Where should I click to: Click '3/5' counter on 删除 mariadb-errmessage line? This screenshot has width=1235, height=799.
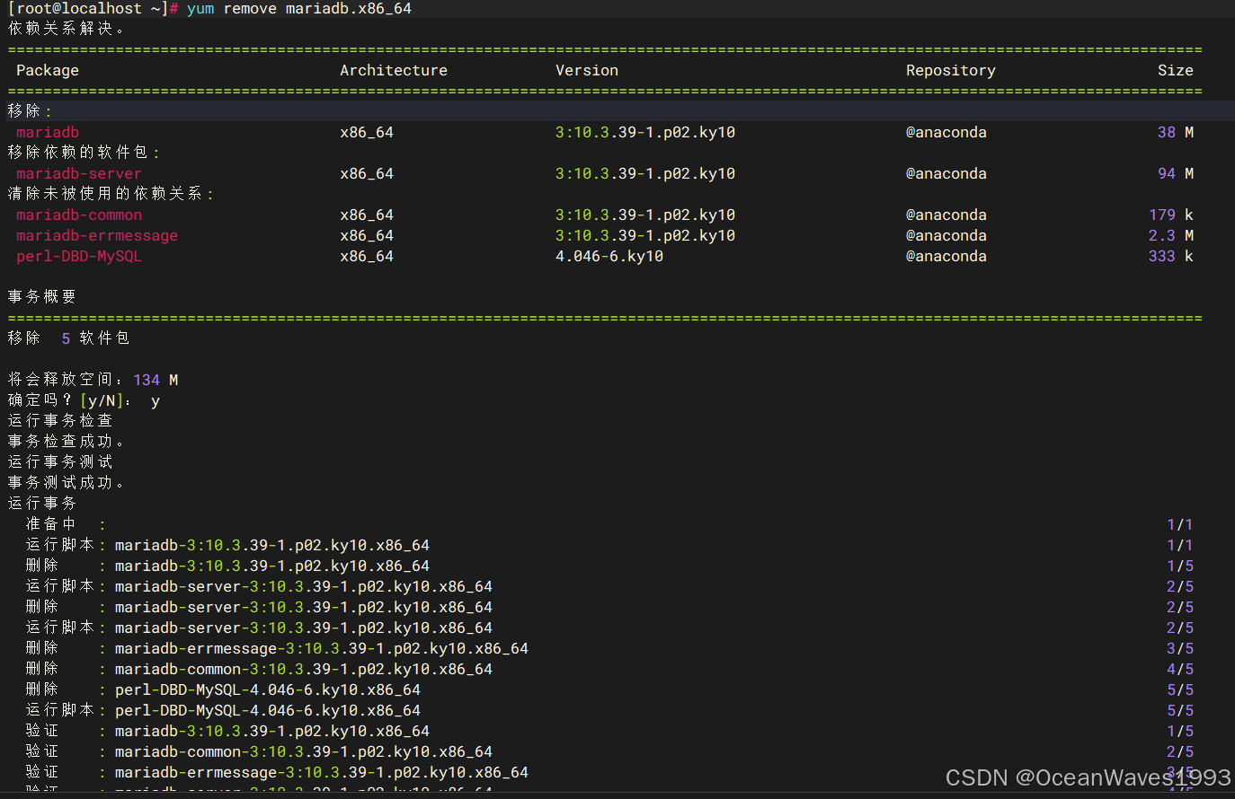(x=1180, y=648)
